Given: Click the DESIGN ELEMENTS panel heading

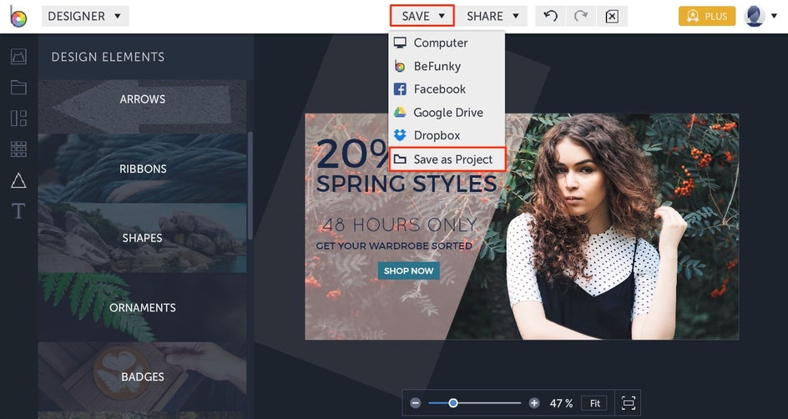Looking at the screenshot, I should tap(108, 57).
